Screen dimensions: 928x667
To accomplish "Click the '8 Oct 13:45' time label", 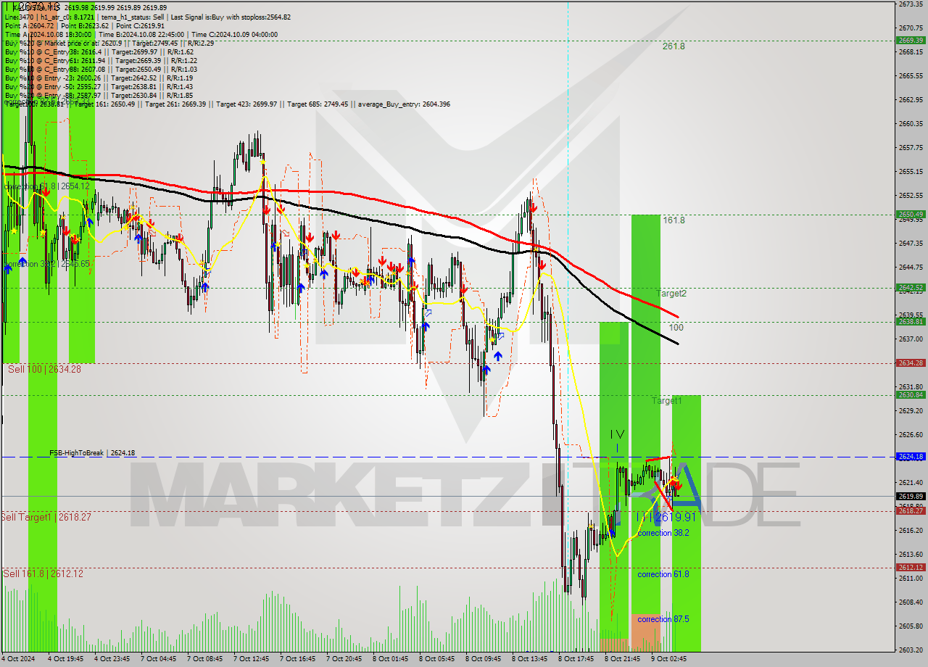I will pos(529,659).
